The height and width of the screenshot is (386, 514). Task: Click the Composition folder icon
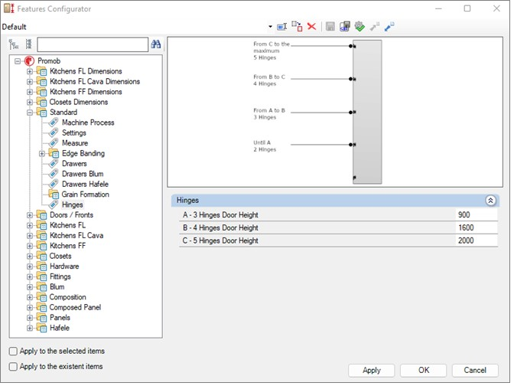(41, 297)
